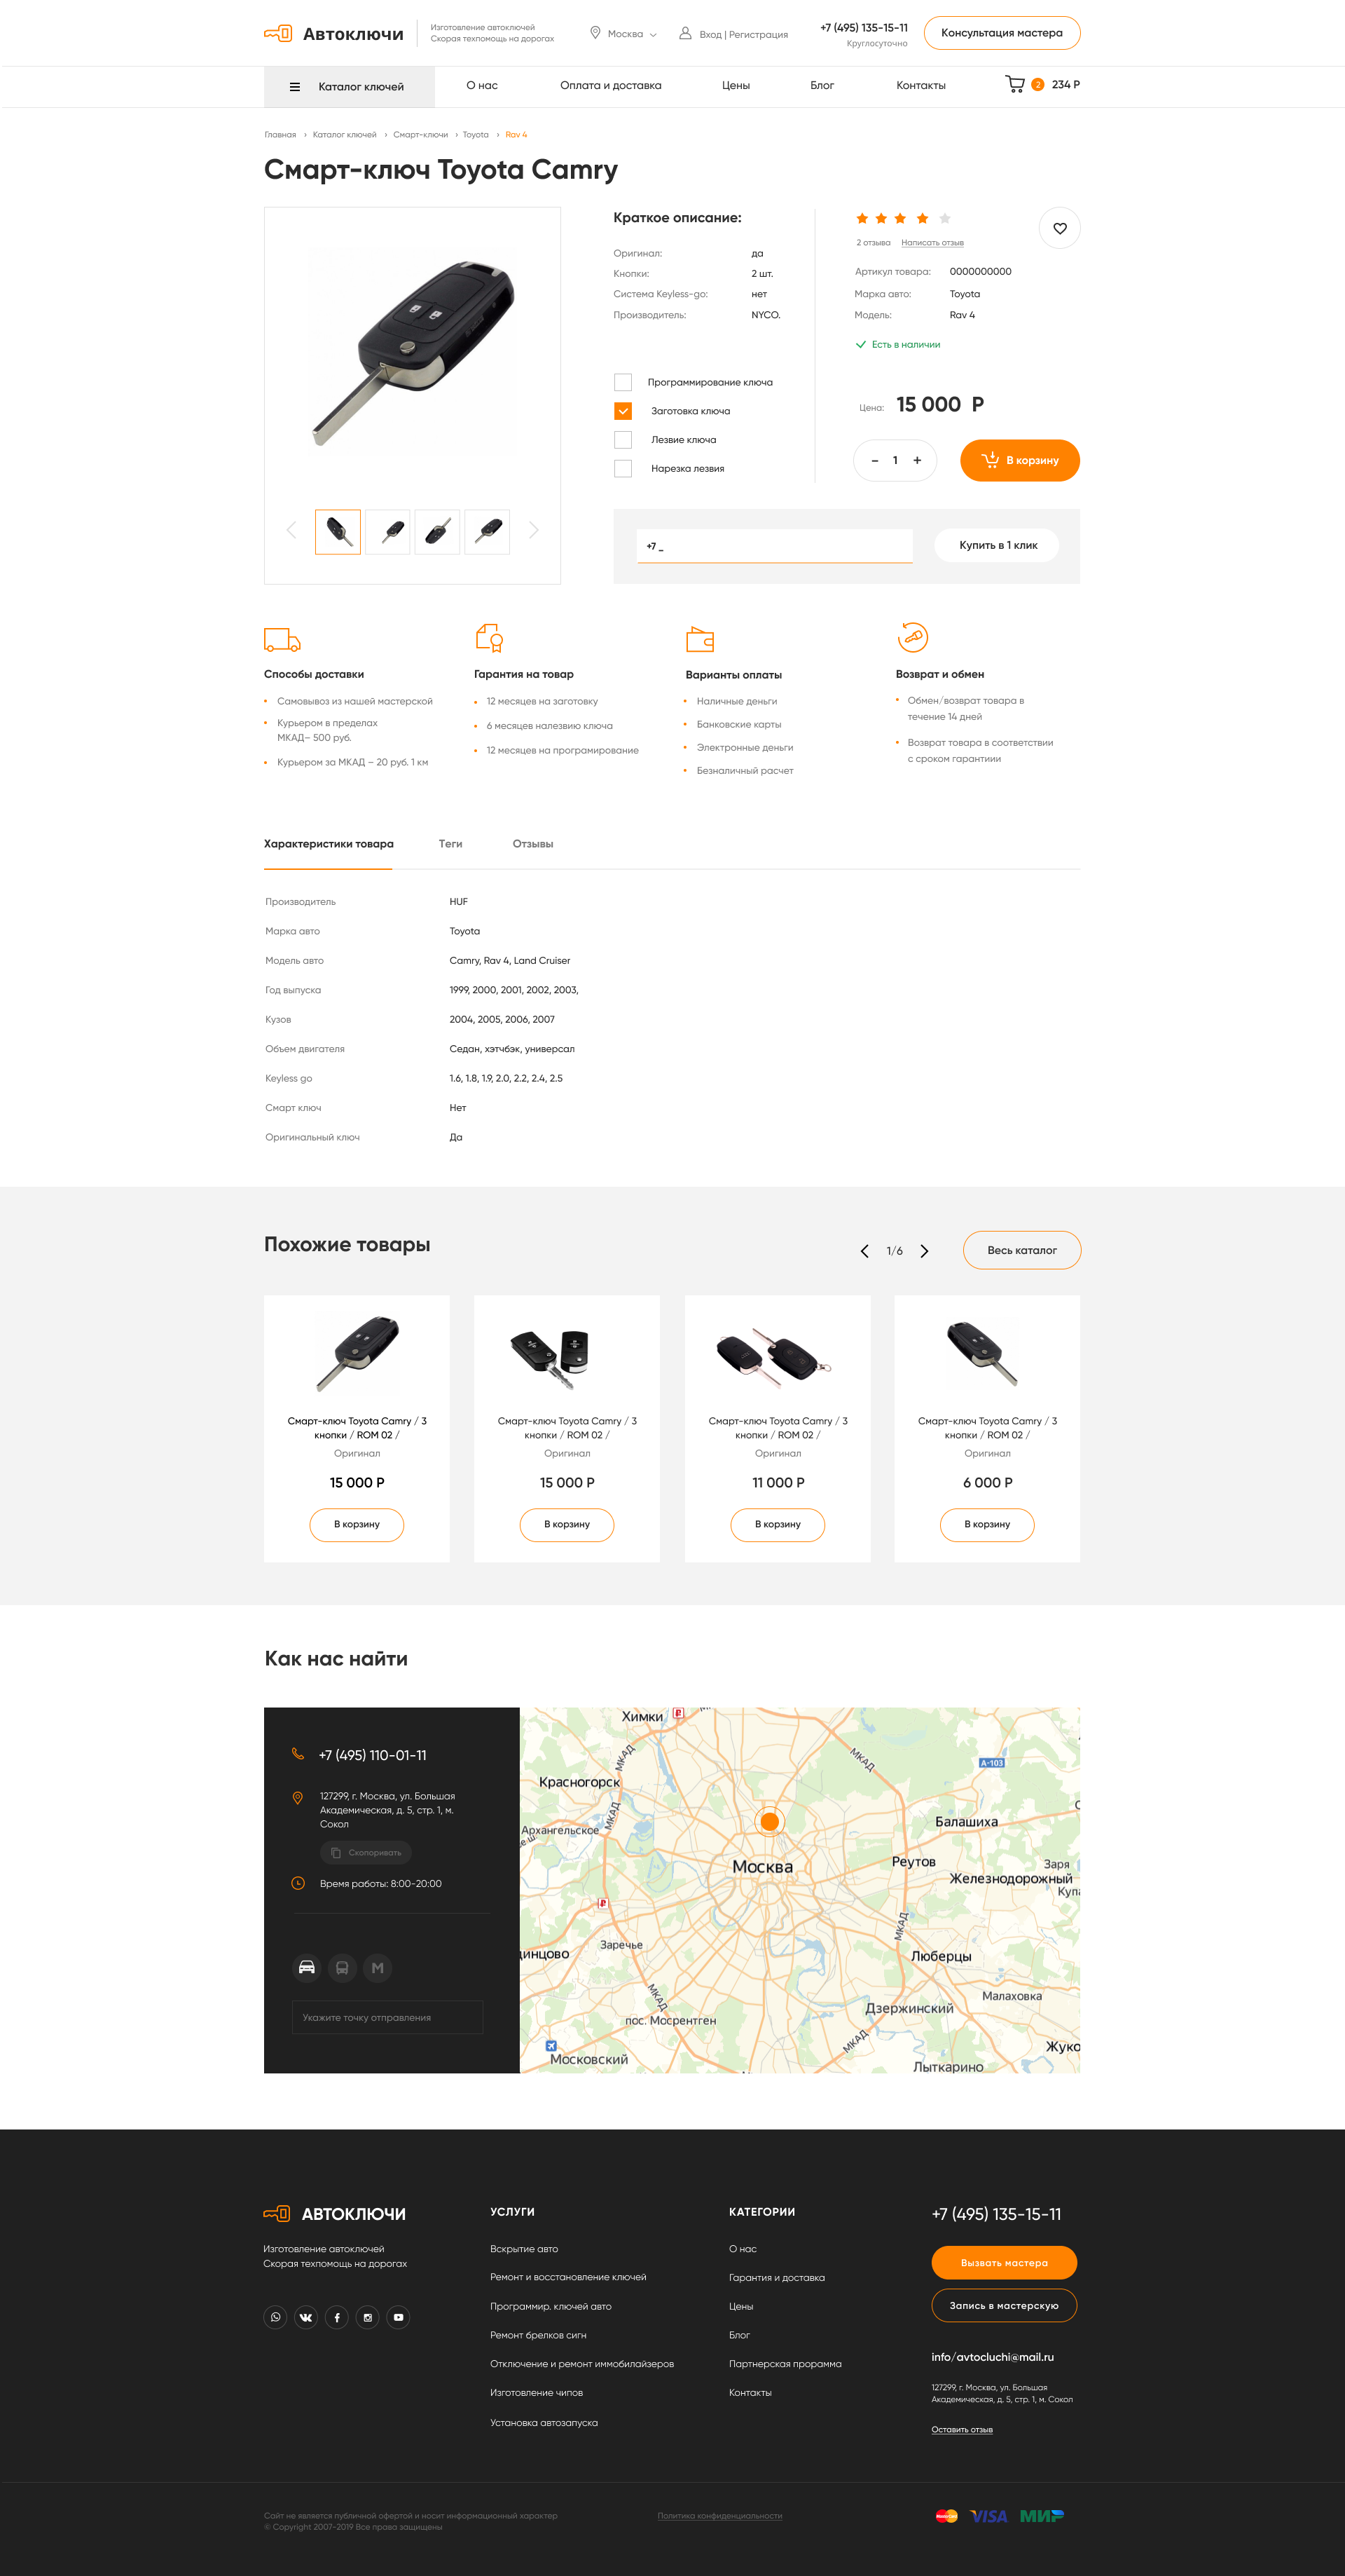The width and height of the screenshot is (1345, 2576).
Task: Click the VISA payment logo
Action: click(989, 2516)
